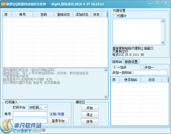The height and width of the screenshot is (134, 171).
Task: Click the 状态 column header in target list
Action: coord(151,80)
